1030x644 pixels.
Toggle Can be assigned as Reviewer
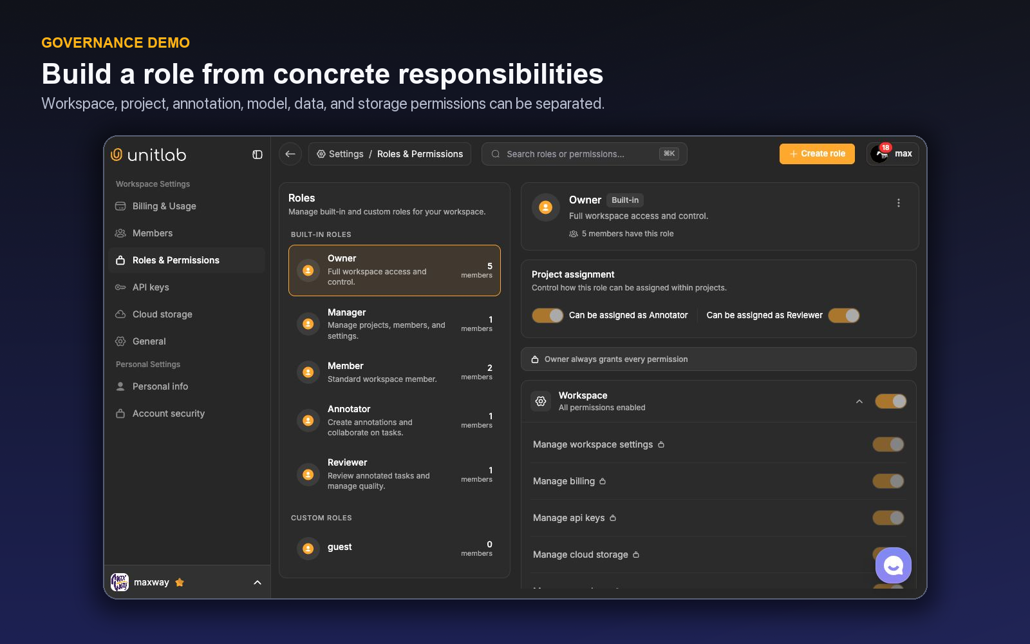point(844,316)
